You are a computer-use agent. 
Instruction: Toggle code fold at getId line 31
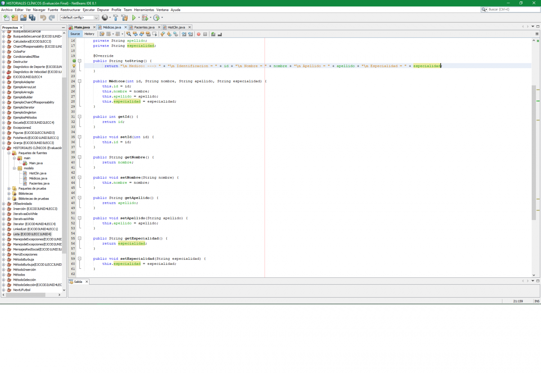pos(80,117)
